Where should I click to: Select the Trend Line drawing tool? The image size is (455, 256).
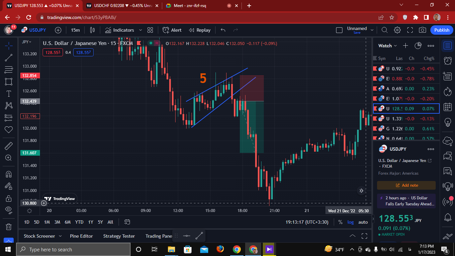[x=9, y=58]
